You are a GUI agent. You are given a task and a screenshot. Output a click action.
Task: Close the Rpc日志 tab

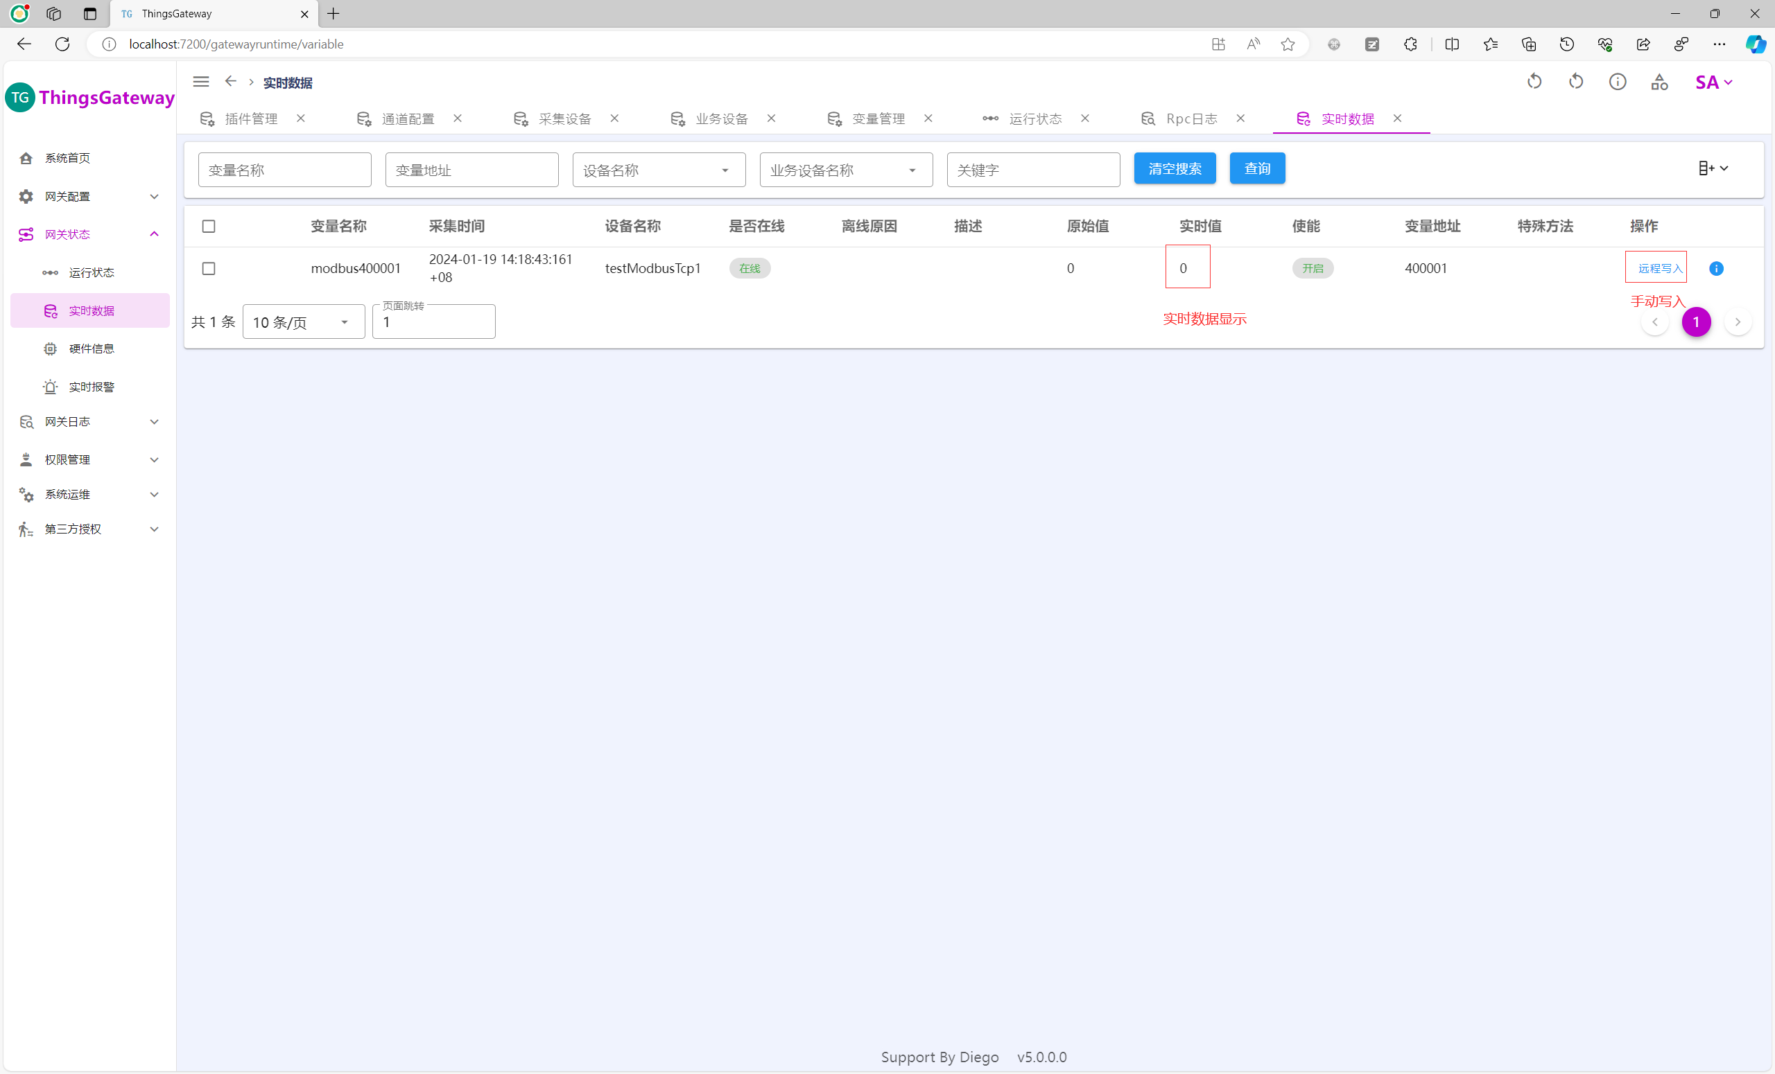pos(1240,118)
